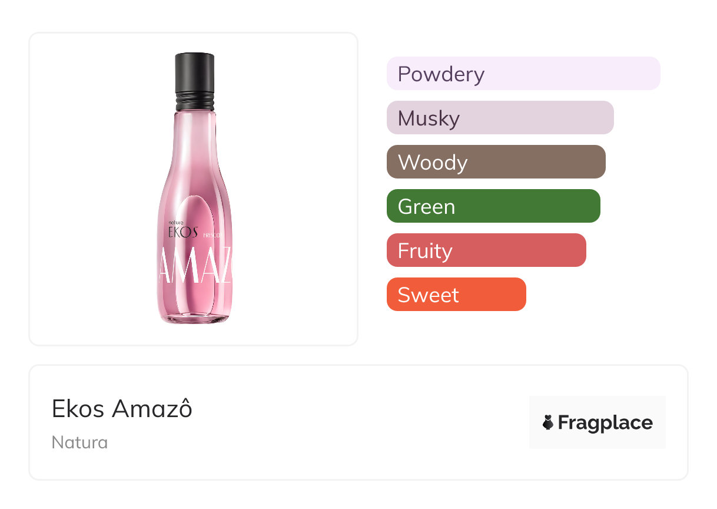Click the Ekos Amazô fragrance title

point(122,409)
